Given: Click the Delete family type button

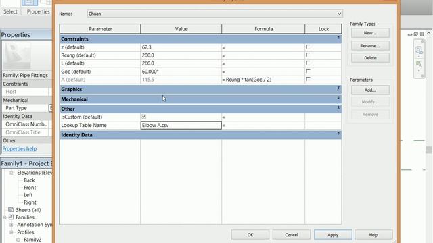Looking at the screenshot, I should pyautogui.click(x=370, y=58).
